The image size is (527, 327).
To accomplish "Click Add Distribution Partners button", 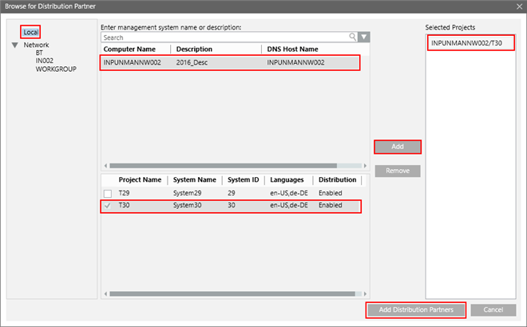I will [x=415, y=309].
